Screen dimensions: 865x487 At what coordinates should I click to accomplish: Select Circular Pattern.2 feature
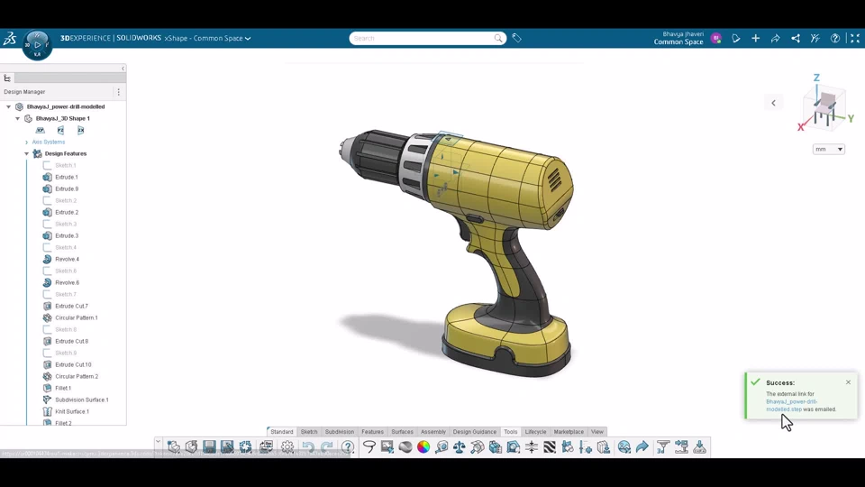tap(76, 376)
